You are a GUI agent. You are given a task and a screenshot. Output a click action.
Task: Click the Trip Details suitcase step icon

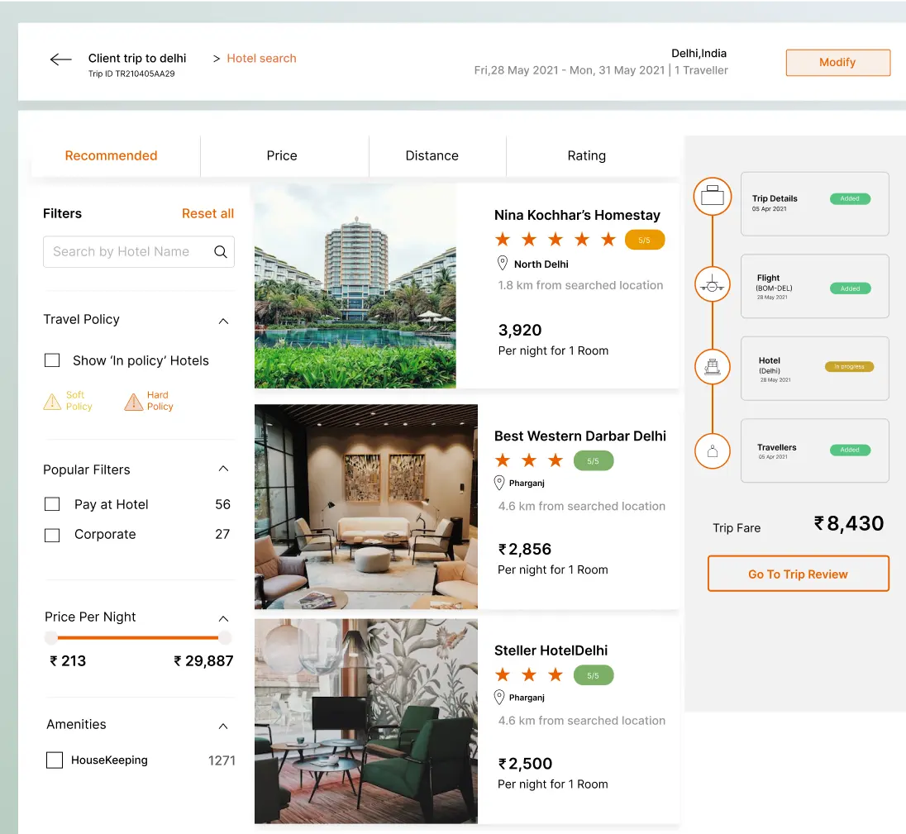click(712, 197)
